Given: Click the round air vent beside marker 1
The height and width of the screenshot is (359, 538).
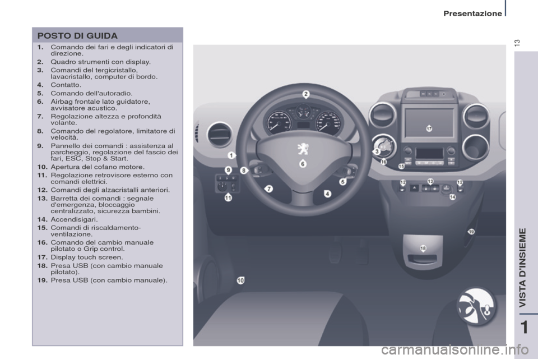Looking at the screenshot, I should click(x=219, y=135).
